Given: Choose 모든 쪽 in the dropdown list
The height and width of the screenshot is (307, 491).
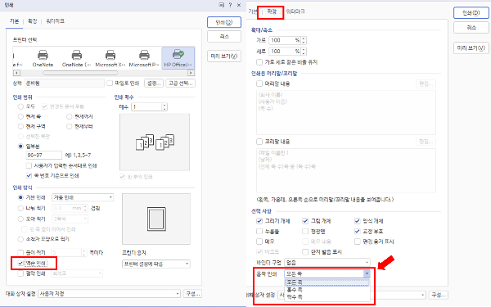Looking at the screenshot, I should (327, 282).
